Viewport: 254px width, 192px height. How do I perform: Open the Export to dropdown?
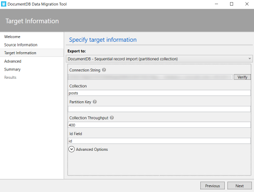[159, 59]
